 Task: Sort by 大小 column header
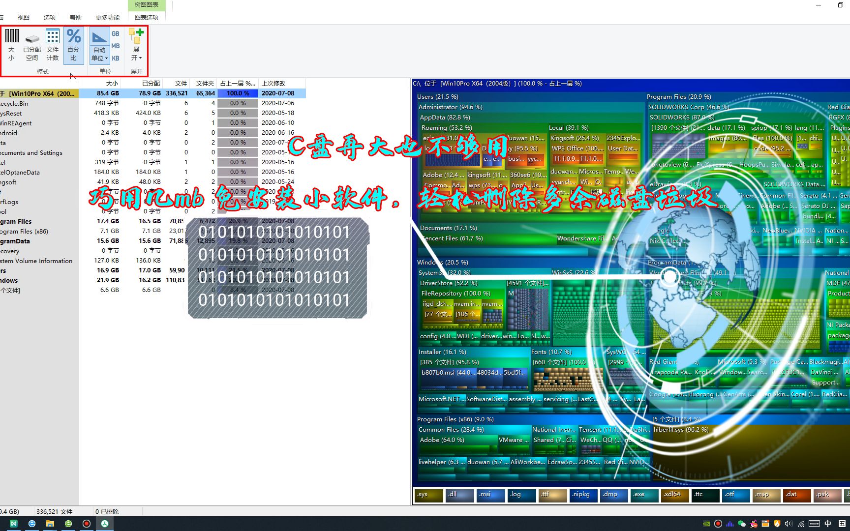click(112, 84)
